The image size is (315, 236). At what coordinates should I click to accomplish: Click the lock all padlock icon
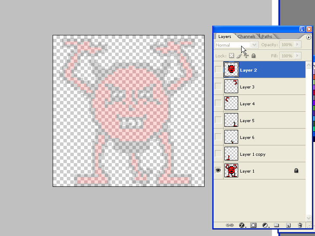point(254,56)
